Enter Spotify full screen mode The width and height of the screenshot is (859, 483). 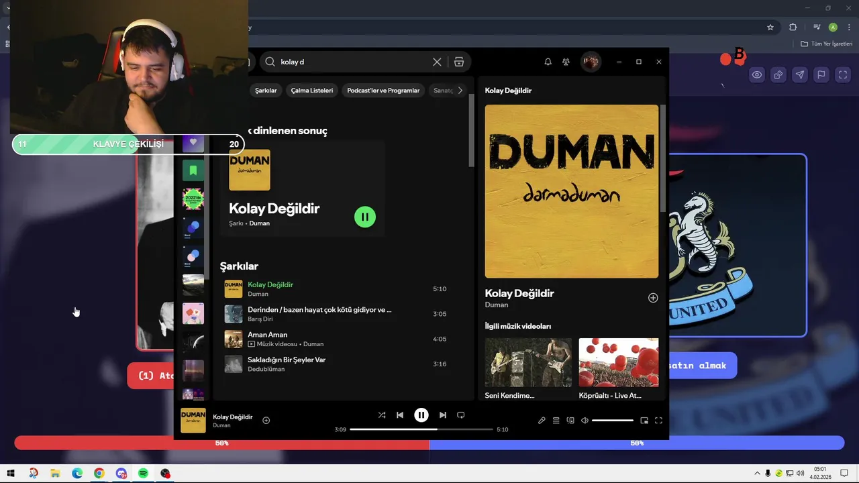point(658,421)
